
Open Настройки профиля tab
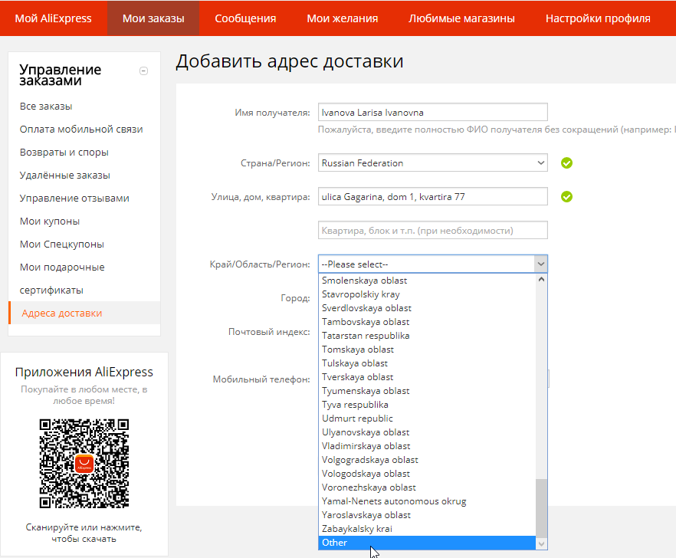(598, 18)
